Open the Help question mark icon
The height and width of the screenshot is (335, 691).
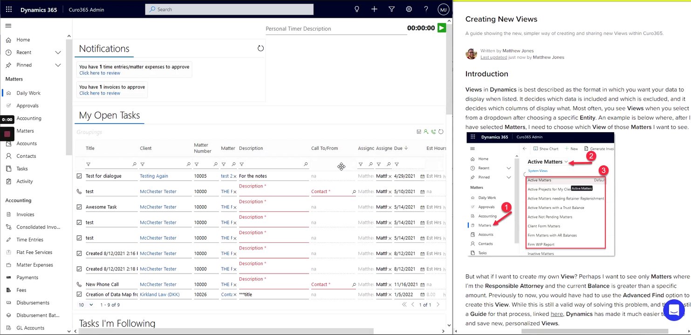[x=426, y=9]
